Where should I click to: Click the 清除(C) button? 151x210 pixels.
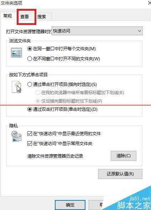click(x=124, y=156)
